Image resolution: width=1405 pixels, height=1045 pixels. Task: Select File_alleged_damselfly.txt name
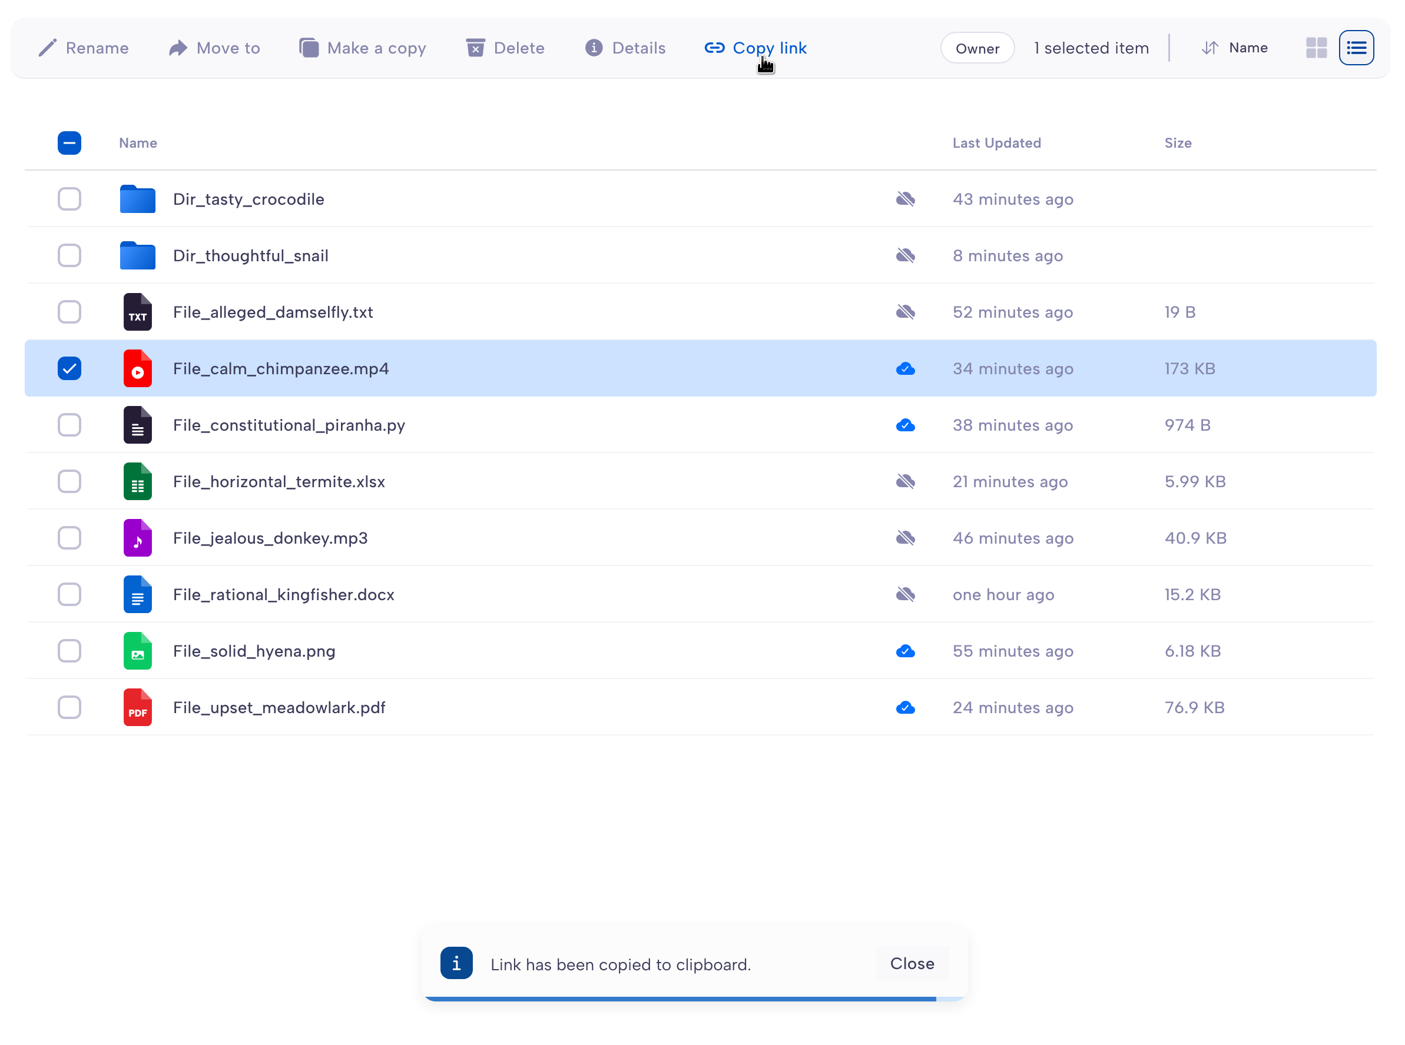click(x=273, y=312)
